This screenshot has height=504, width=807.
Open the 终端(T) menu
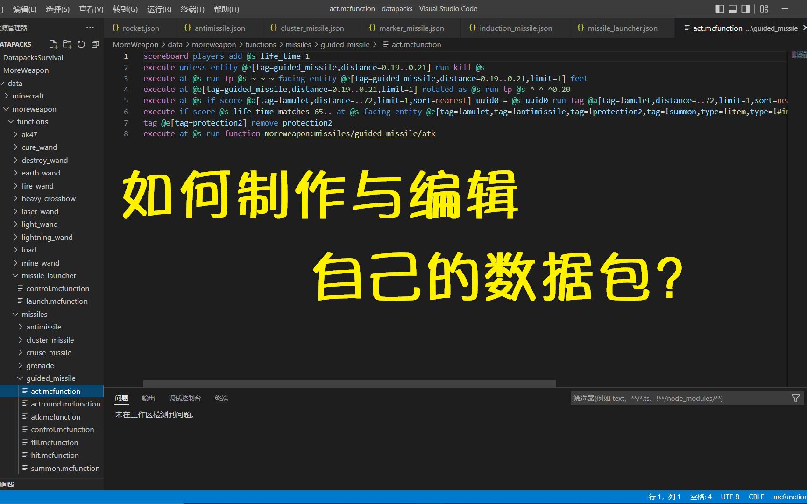click(192, 9)
